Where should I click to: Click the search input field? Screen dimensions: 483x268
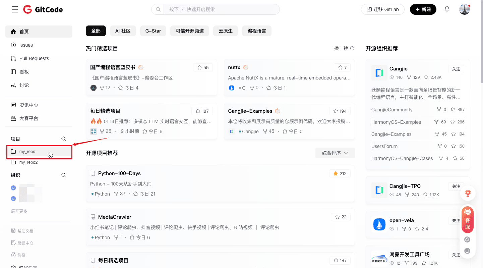pyautogui.click(x=221, y=9)
